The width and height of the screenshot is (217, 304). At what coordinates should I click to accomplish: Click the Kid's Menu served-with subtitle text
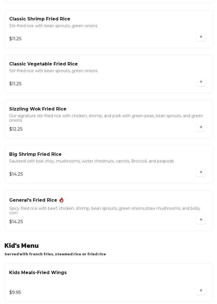(x=55, y=254)
